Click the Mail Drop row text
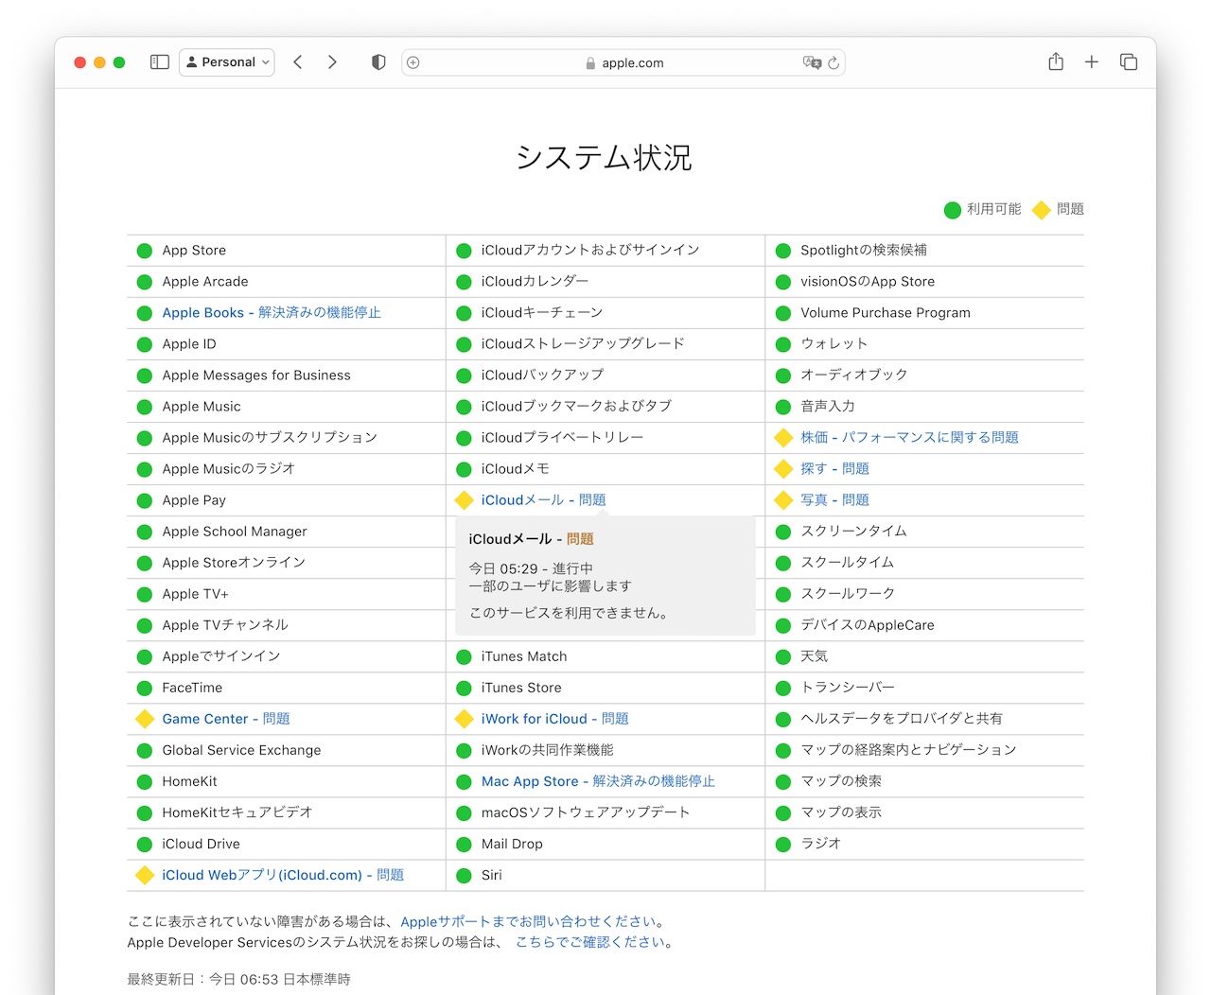The width and height of the screenshot is (1211, 995). point(512,844)
